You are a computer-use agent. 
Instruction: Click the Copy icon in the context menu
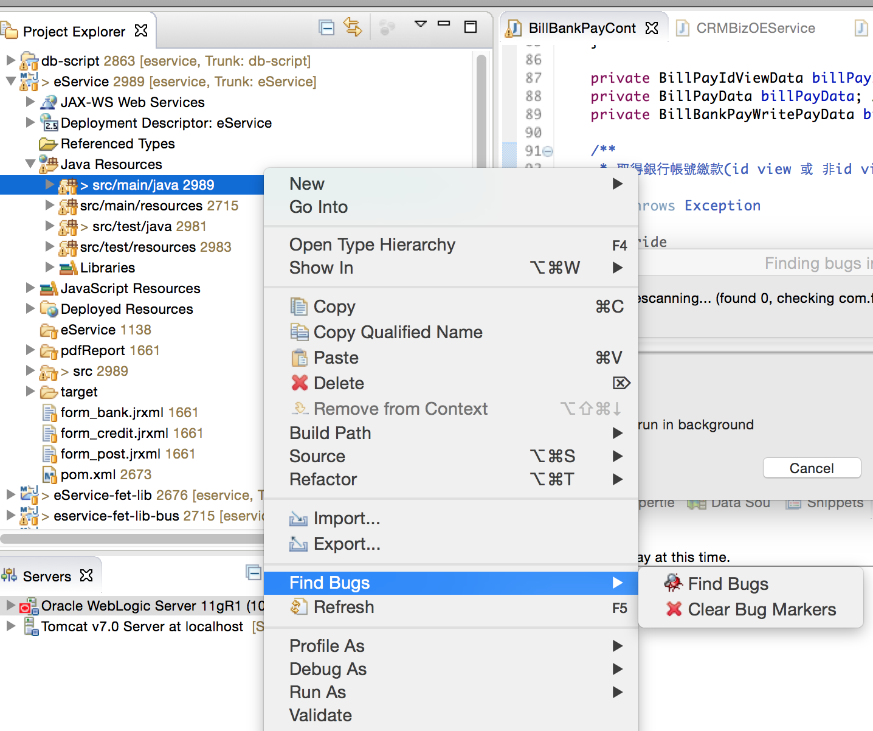coord(300,307)
